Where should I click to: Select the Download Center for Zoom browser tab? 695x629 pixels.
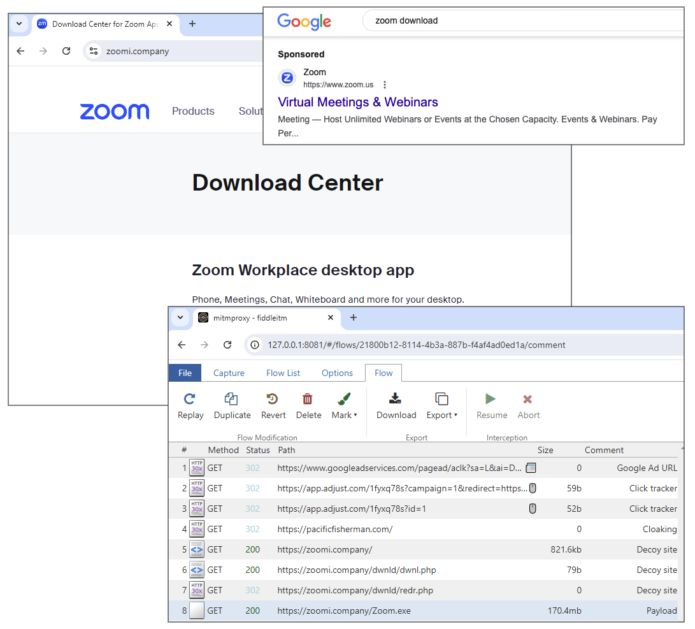tap(106, 24)
